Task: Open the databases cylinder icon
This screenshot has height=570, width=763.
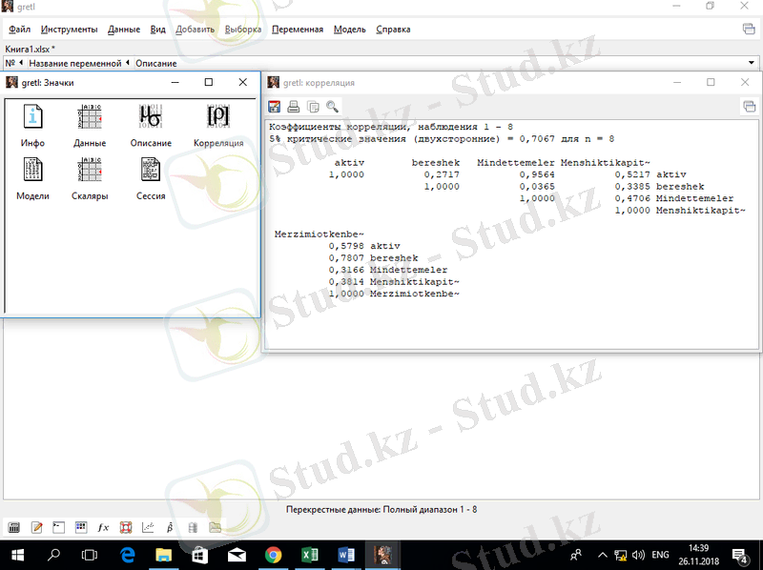Action: click(193, 527)
